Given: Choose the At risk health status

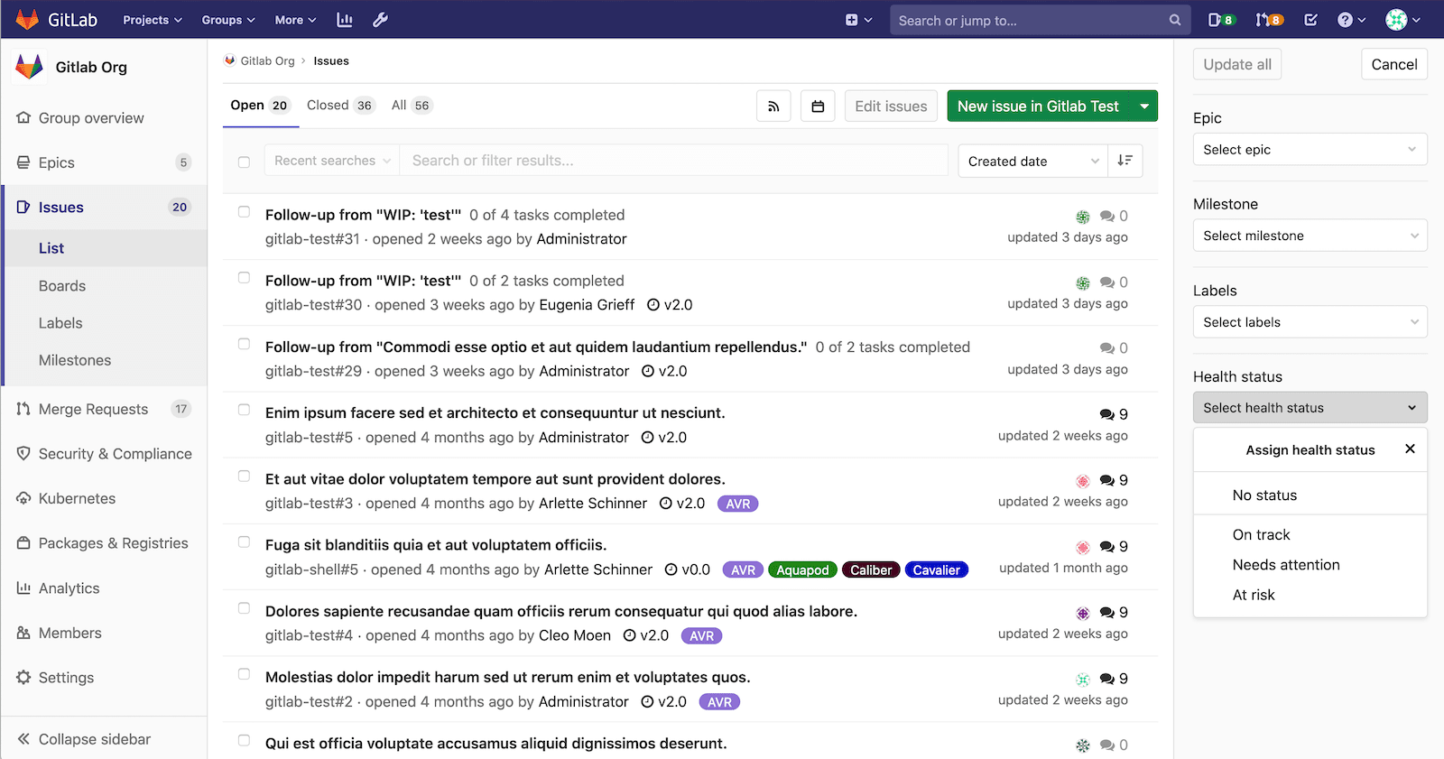Looking at the screenshot, I should point(1254,595).
